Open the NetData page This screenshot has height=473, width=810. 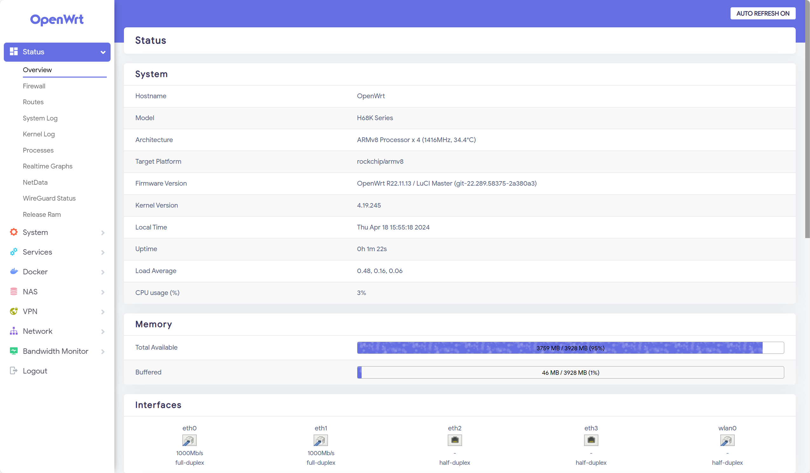pos(35,182)
